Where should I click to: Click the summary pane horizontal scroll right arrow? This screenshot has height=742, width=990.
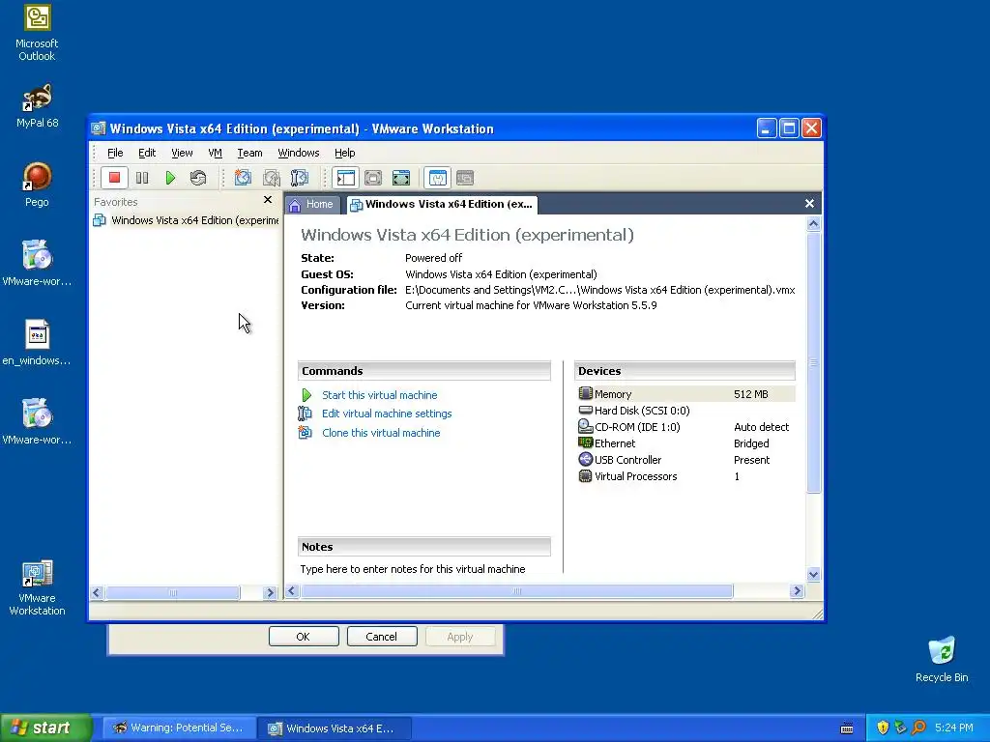click(x=797, y=591)
